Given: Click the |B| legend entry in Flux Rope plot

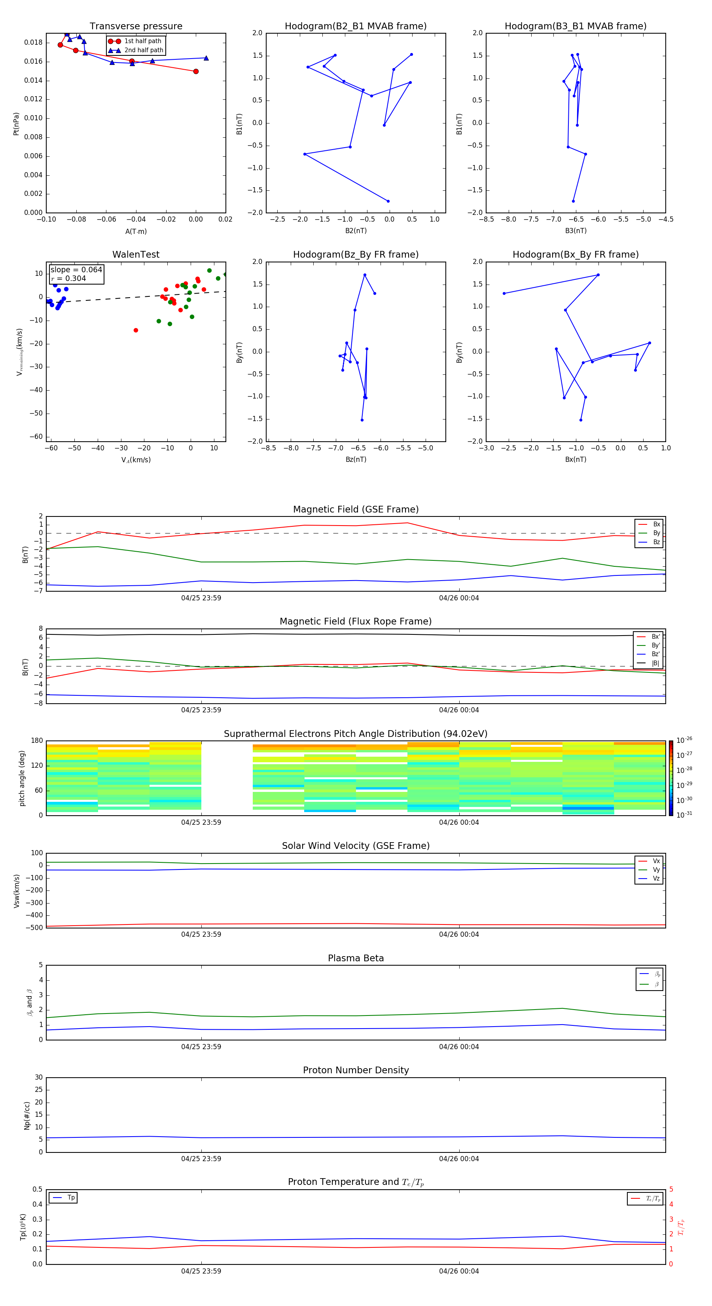Looking at the screenshot, I should point(648,663).
